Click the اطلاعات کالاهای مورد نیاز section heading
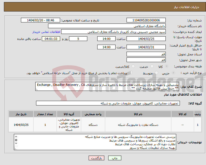Viewport: 206px width, 165px height. (x=183, y=95)
